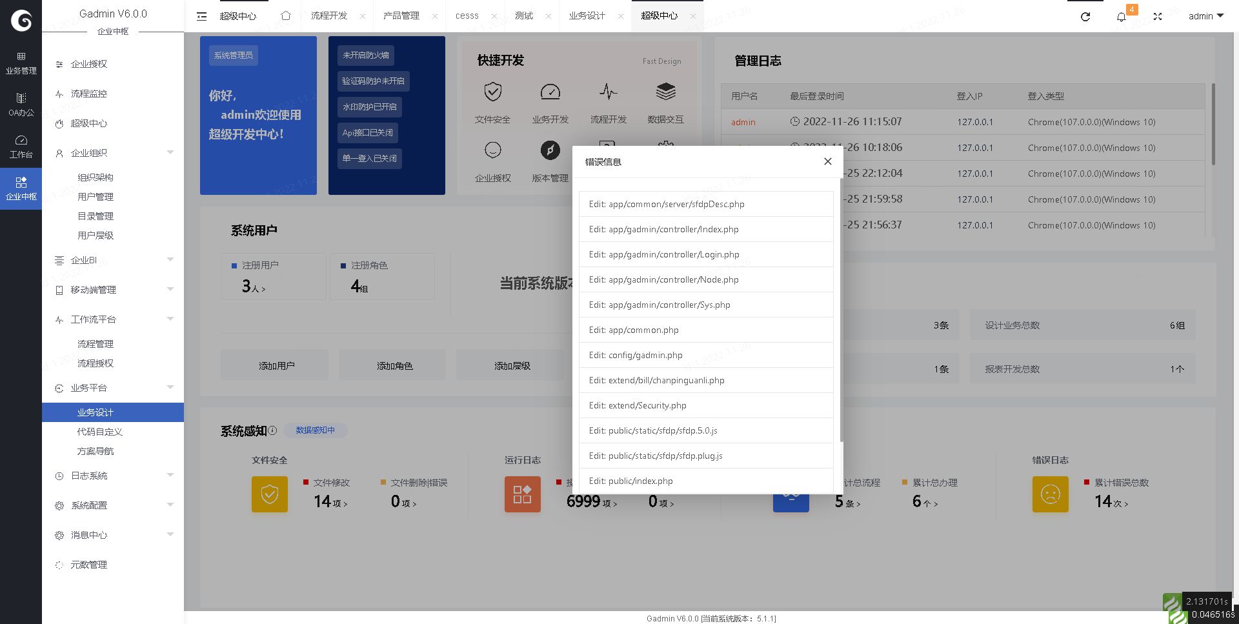Click the yellow 错误日志 sad face tile
The height and width of the screenshot is (624, 1239).
tap(1051, 494)
